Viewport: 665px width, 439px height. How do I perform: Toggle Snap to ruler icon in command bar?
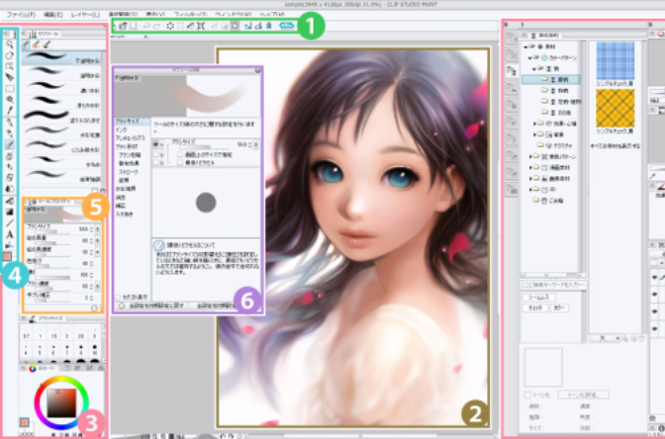pos(248,26)
